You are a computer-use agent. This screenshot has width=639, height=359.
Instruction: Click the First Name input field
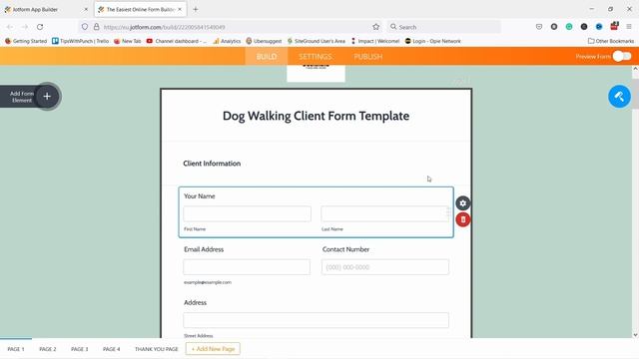pos(247,214)
